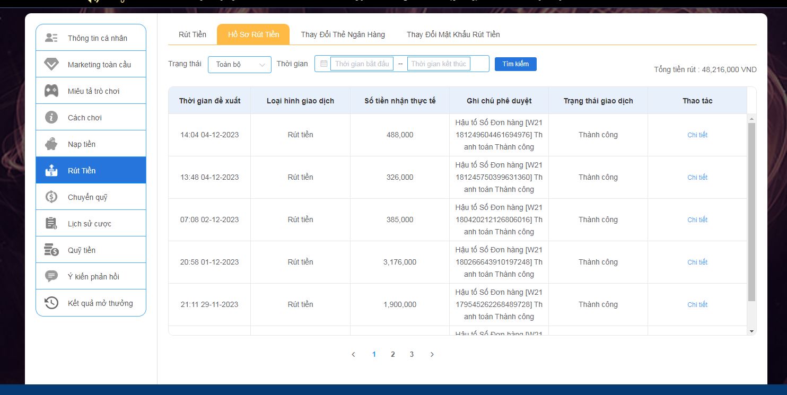Click the gamepad Miêu tả trò chơi icon
The height and width of the screenshot is (395, 787).
click(x=51, y=91)
